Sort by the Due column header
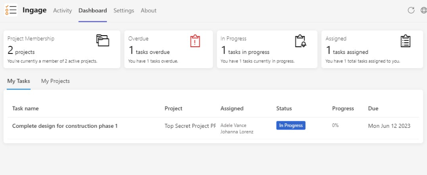The width and height of the screenshot is (427, 175). click(x=373, y=109)
